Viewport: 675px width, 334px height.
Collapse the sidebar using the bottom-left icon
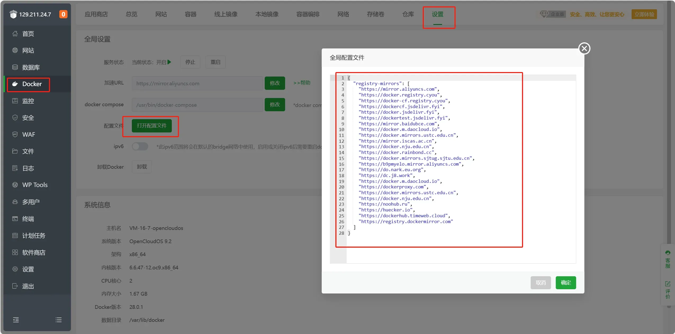(x=16, y=320)
